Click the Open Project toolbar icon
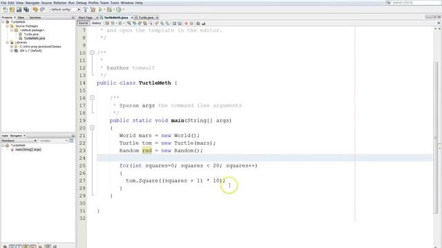This screenshot has width=442, height=248. [x=19, y=10]
